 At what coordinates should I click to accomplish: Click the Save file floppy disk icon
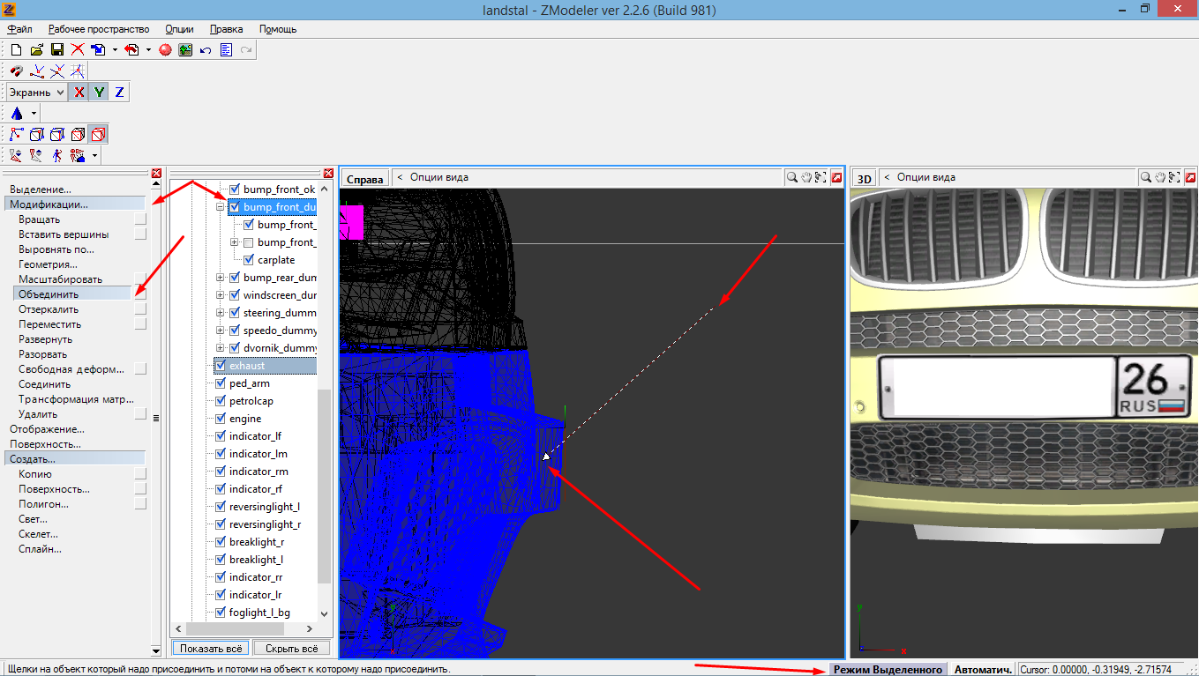coord(56,50)
